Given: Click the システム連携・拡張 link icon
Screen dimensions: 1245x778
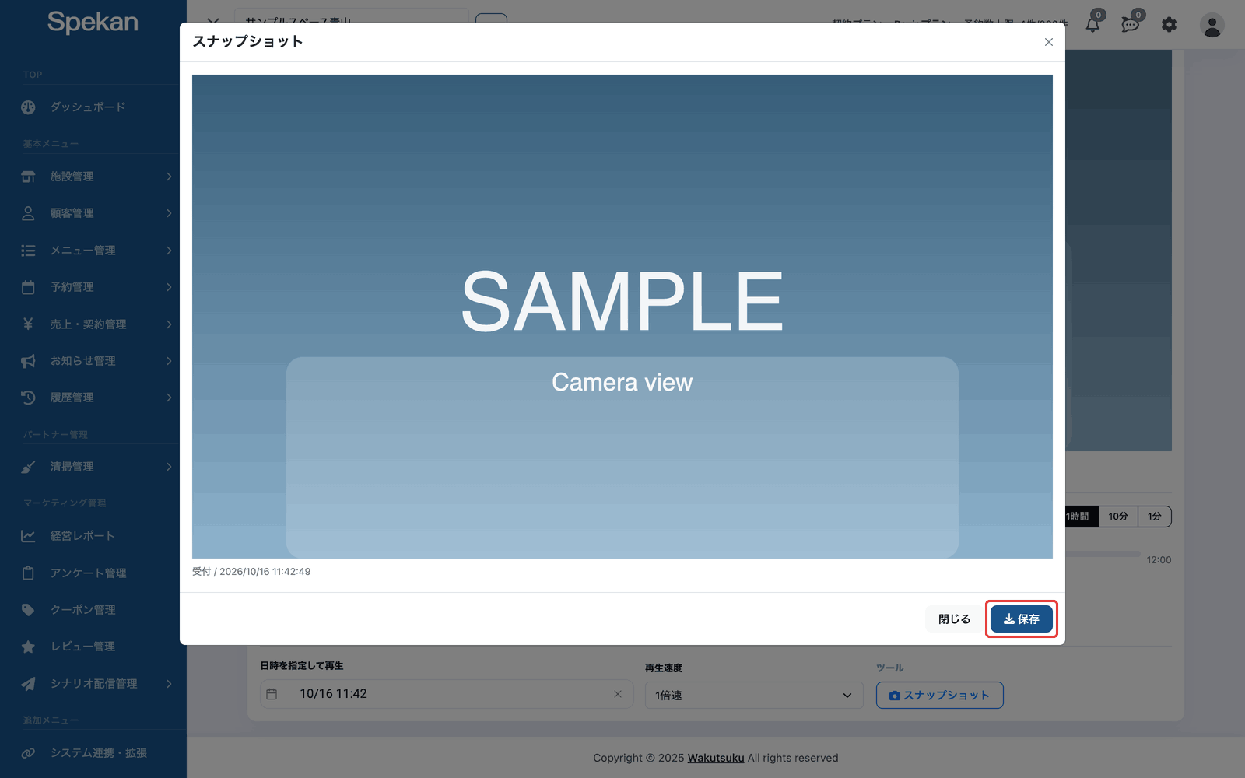Looking at the screenshot, I should [28, 753].
